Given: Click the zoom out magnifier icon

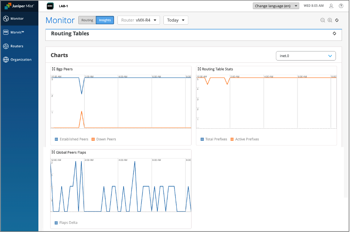Looking at the screenshot, I should pos(322,20).
